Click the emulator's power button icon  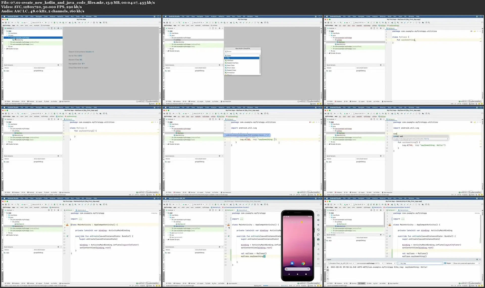[318, 215]
